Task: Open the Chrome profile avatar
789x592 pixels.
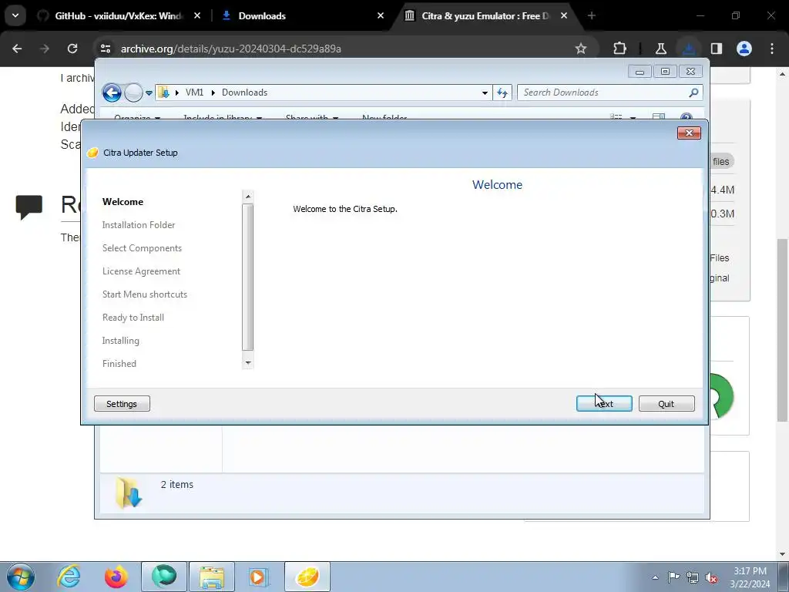Action: click(744, 49)
